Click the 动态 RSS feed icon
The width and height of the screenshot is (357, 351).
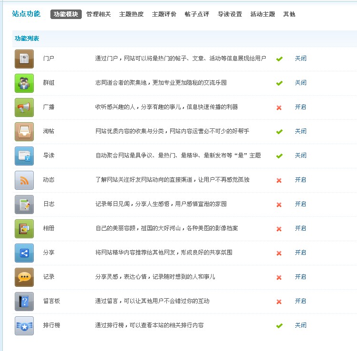(x=24, y=180)
